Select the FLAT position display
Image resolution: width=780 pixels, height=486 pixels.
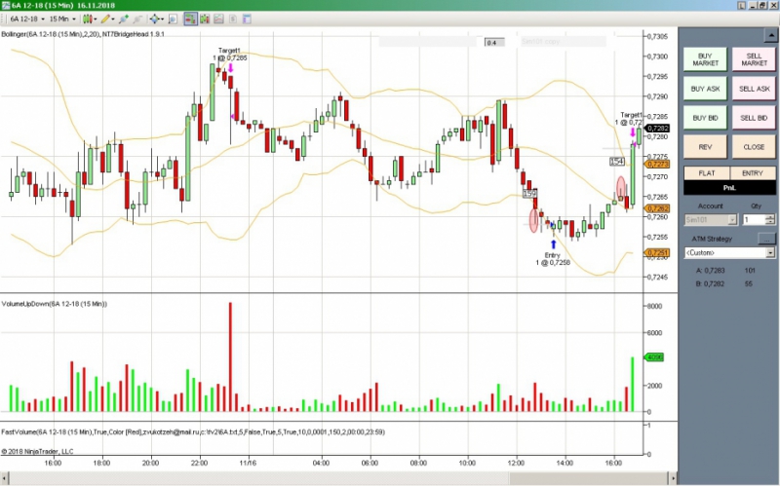pos(706,173)
